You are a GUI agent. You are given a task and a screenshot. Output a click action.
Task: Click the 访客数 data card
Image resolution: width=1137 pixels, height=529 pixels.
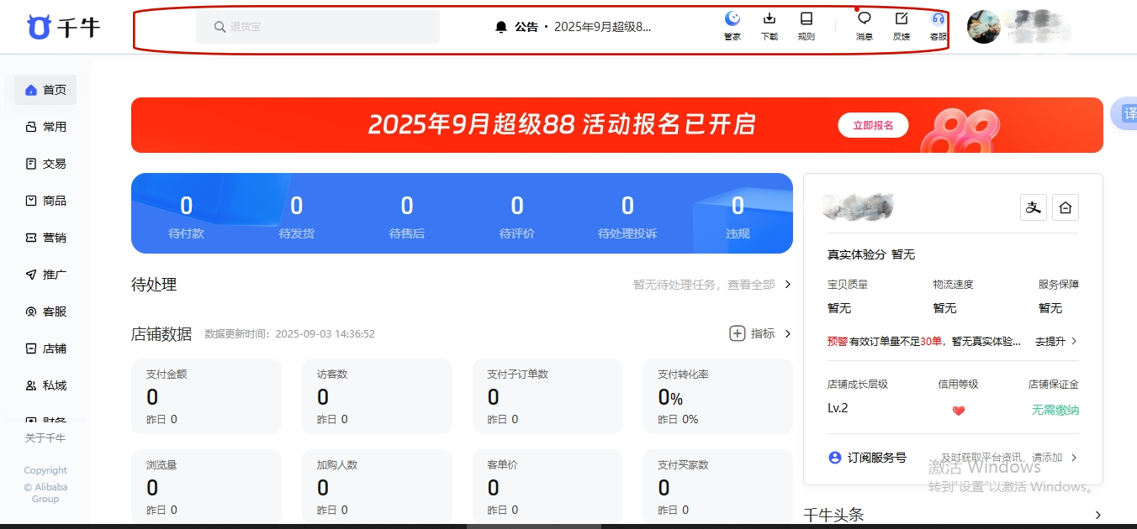tap(377, 396)
